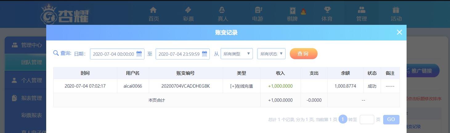
Task: Open calendar picker for end date
Action: click(205, 54)
